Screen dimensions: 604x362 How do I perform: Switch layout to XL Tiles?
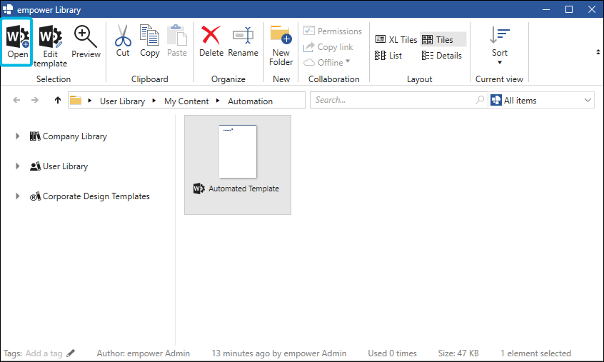tap(396, 40)
